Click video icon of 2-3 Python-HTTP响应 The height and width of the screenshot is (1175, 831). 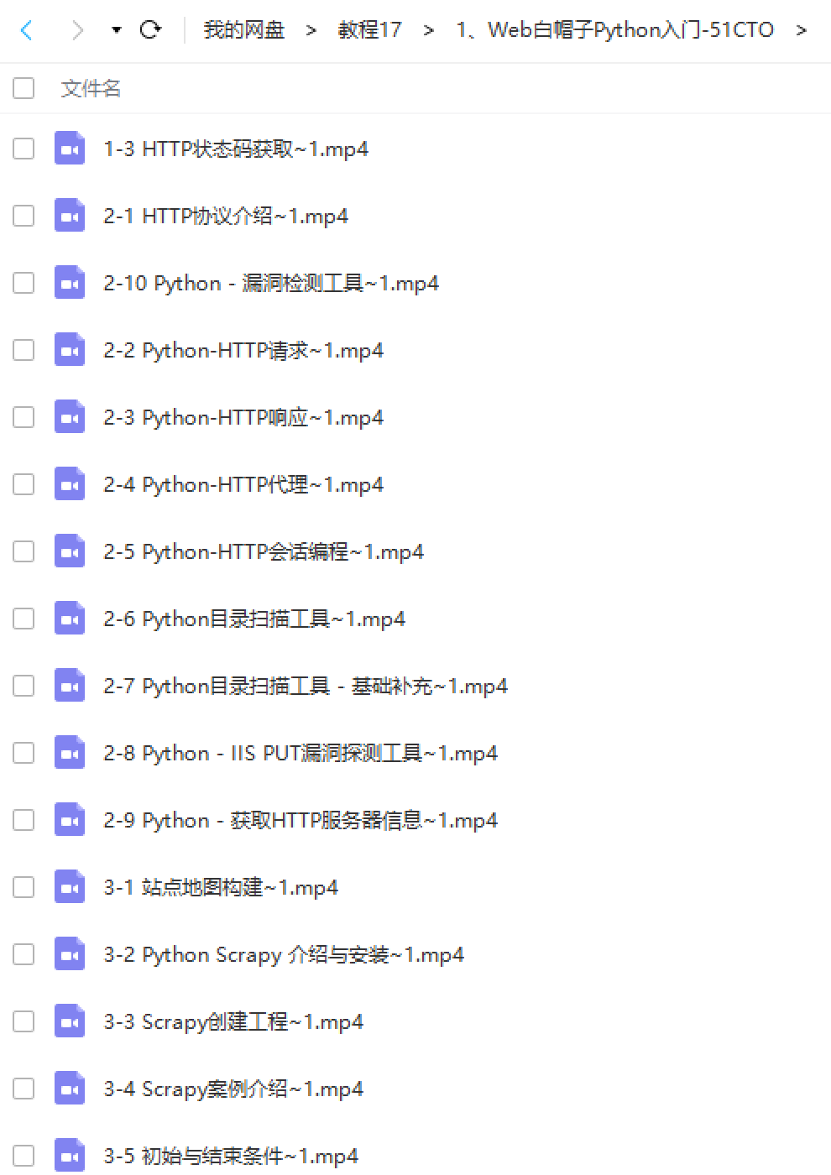coord(70,417)
